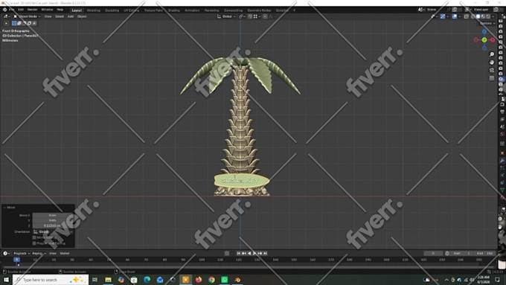Jump to the timeline start frame

click(238, 253)
